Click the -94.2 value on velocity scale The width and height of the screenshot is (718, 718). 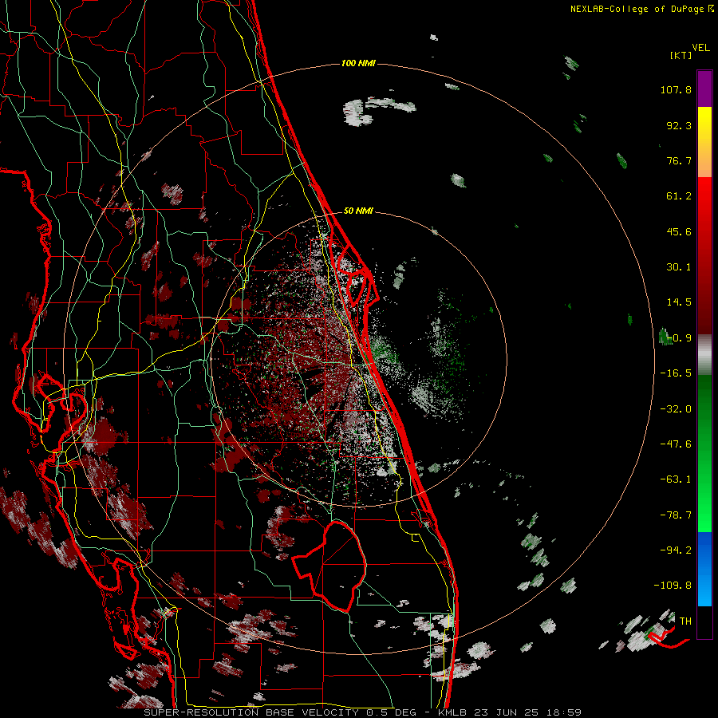pos(676,550)
